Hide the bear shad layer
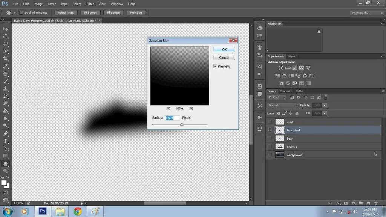The width and height of the screenshot is (386, 217). [x=270, y=130]
